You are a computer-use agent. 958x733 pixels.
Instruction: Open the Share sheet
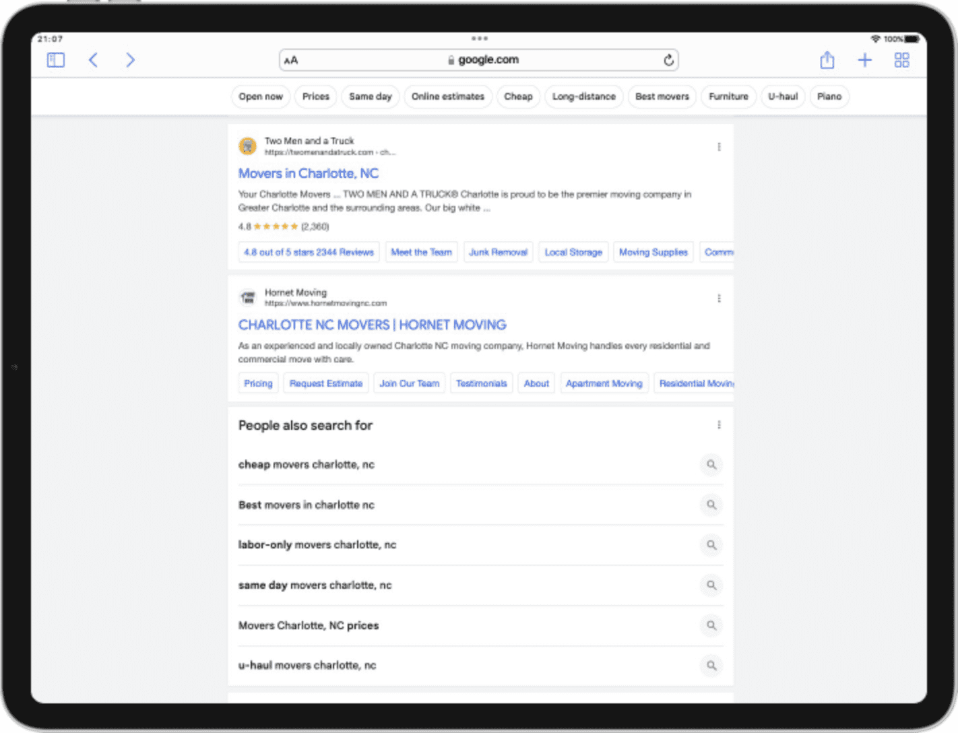(827, 60)
